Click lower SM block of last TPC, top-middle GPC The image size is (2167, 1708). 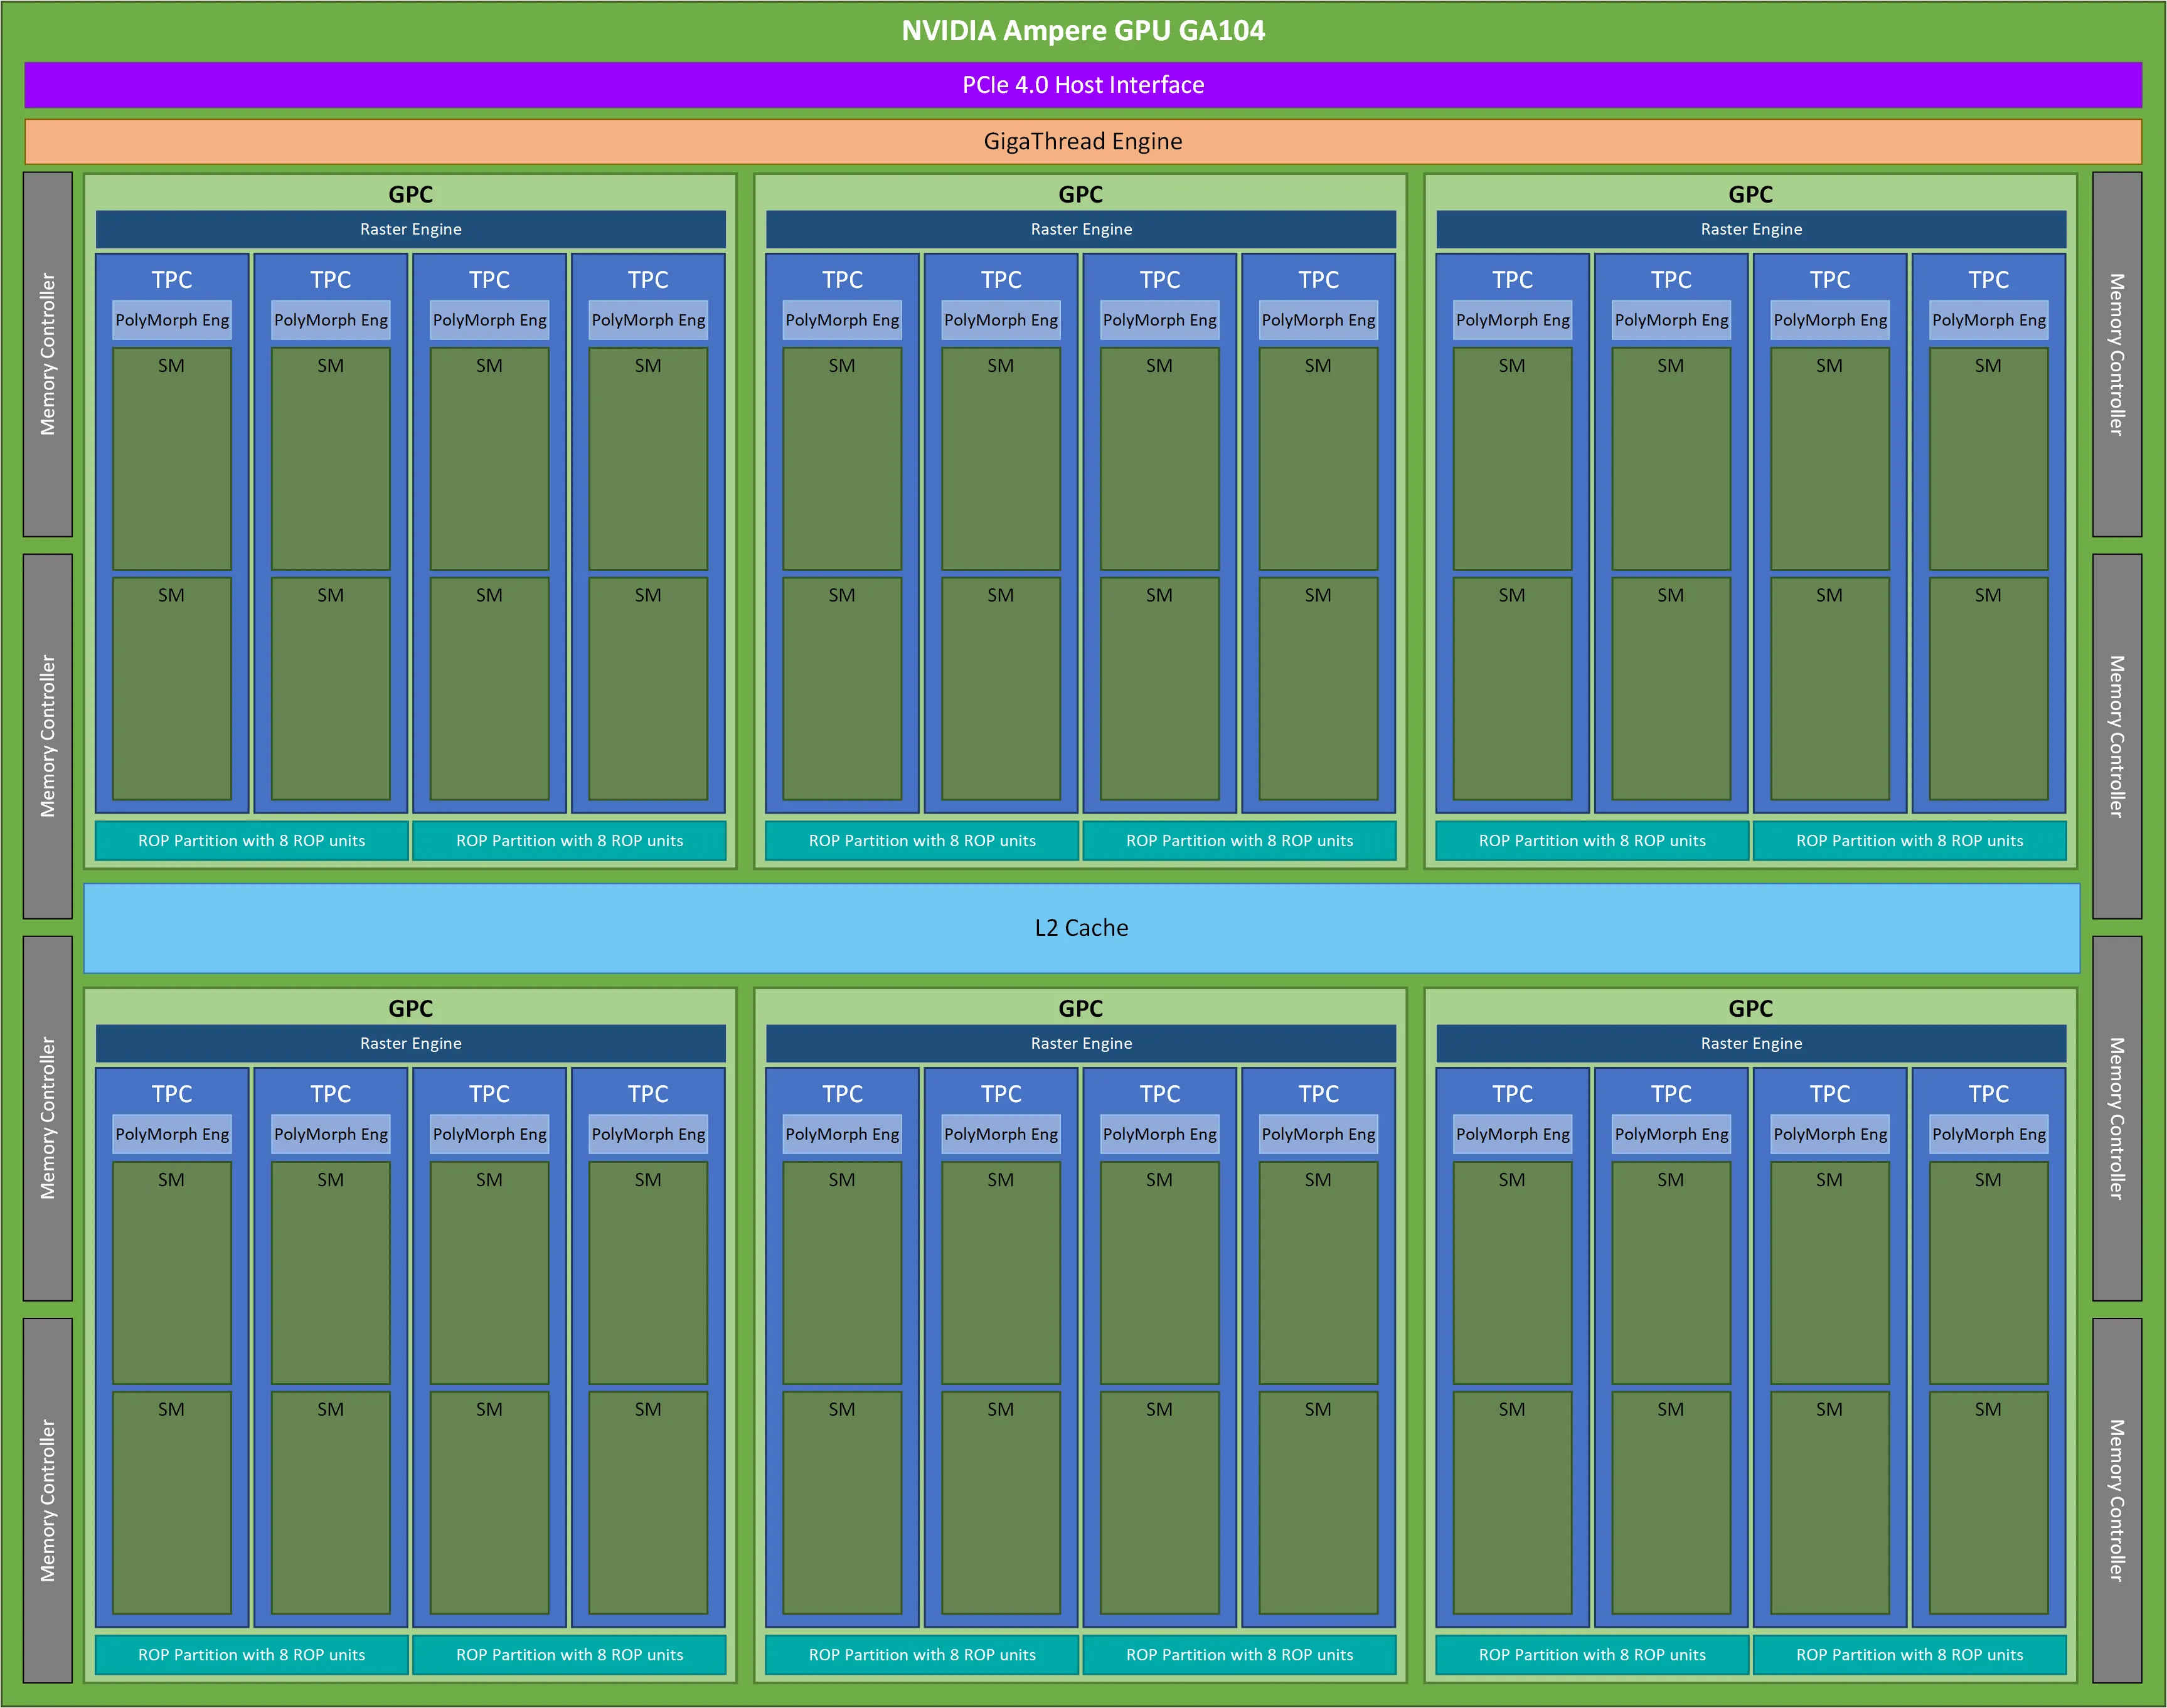tap(1319, 688)
